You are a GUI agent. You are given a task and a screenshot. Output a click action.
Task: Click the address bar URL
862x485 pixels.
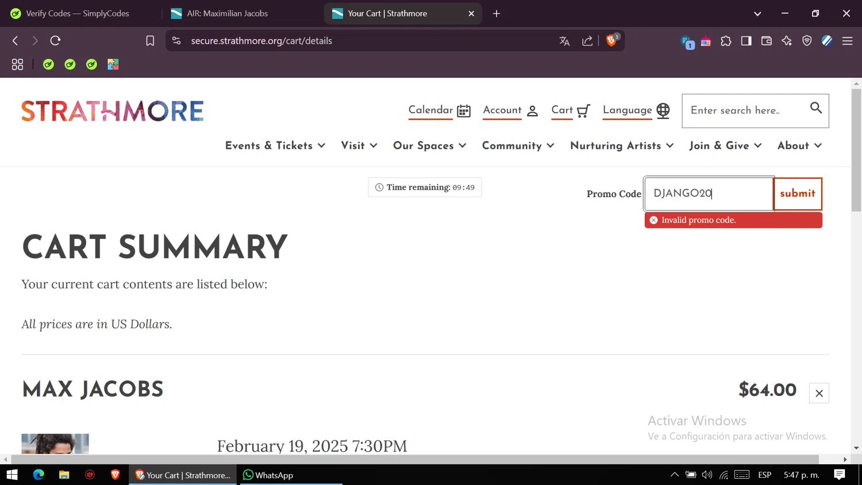coord(261,41)
